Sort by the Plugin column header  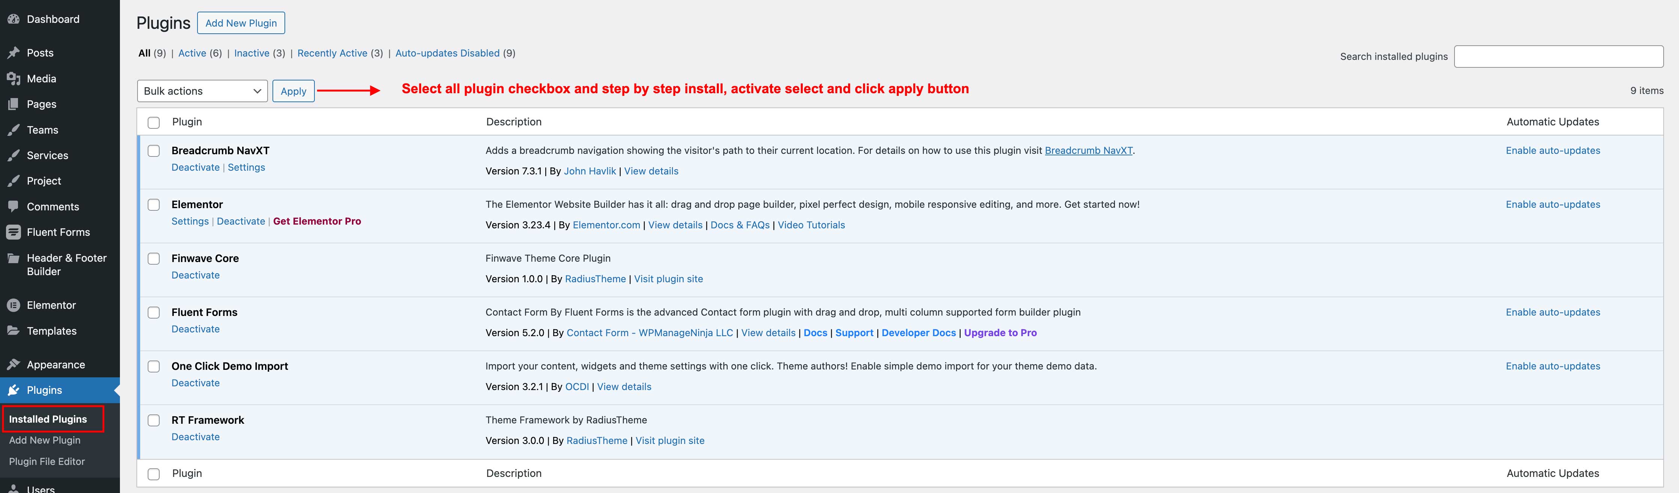(187, 122)
